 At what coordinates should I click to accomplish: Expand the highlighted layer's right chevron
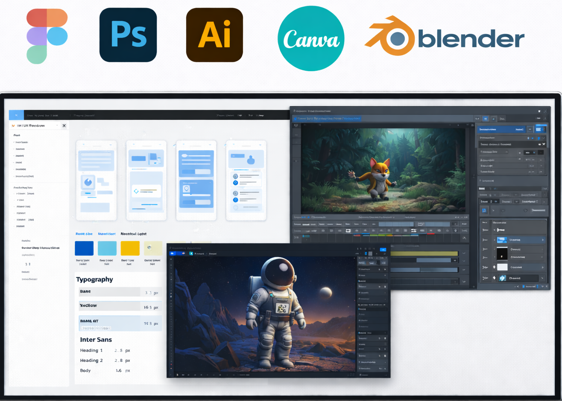point(543,240)
